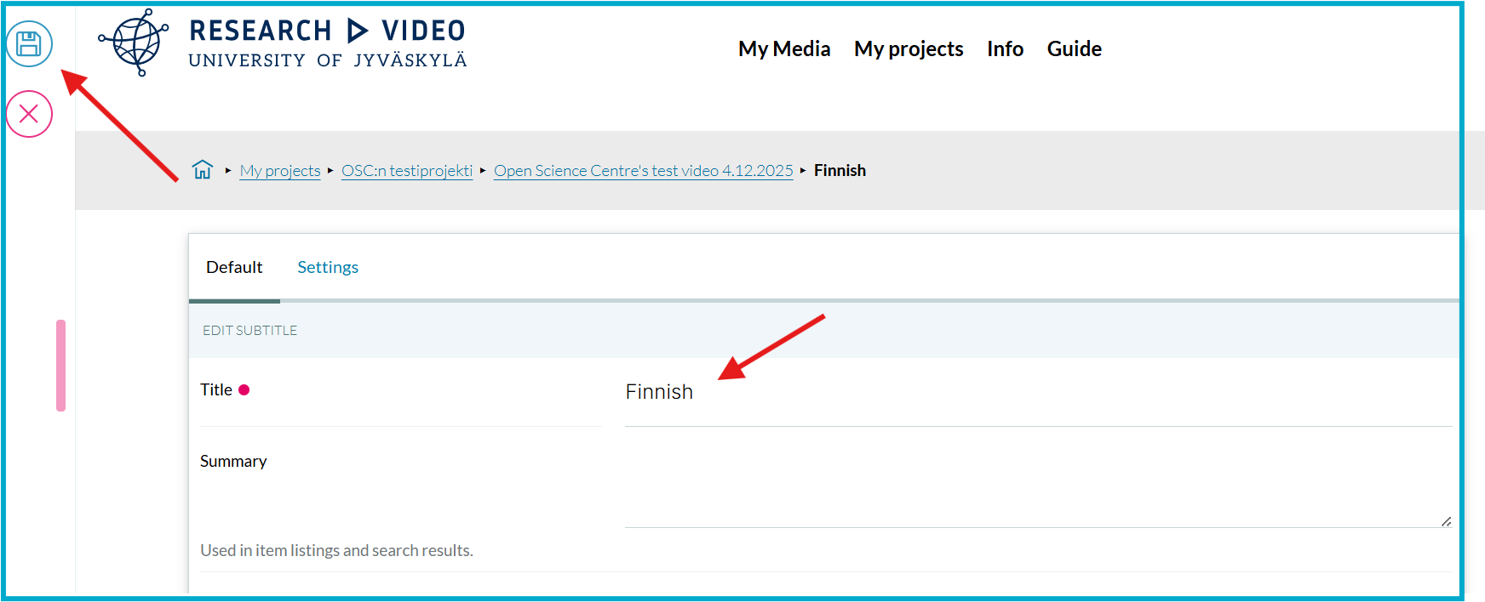Open My Media in the top navigation
This screenshot has width=1485, height=602.
pos(783,49)
